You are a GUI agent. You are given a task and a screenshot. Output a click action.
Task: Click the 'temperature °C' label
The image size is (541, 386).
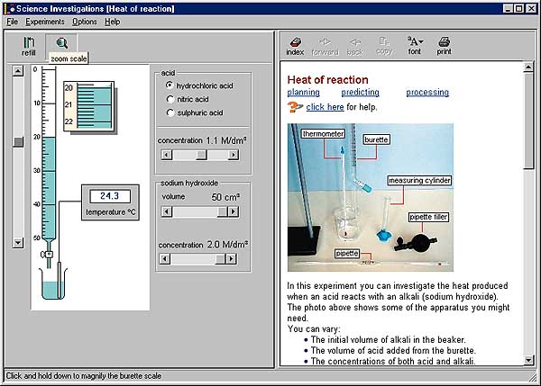(111, 211)
